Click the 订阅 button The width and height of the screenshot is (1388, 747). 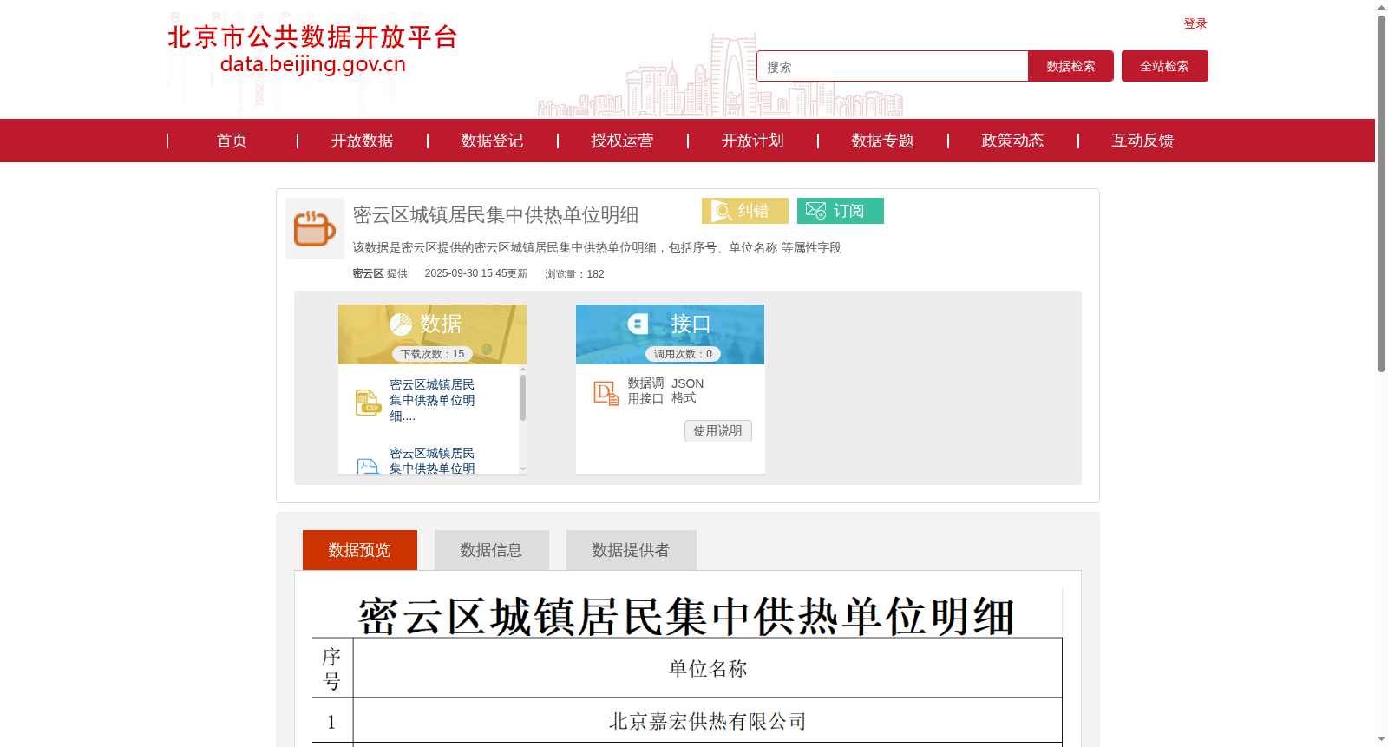click(x=841, y=211)
